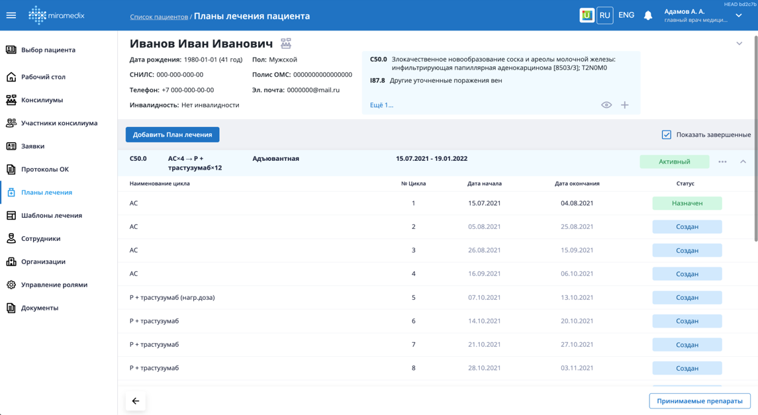Toggle diagnosis visibility with the eye icon

(x=606, y=105)
